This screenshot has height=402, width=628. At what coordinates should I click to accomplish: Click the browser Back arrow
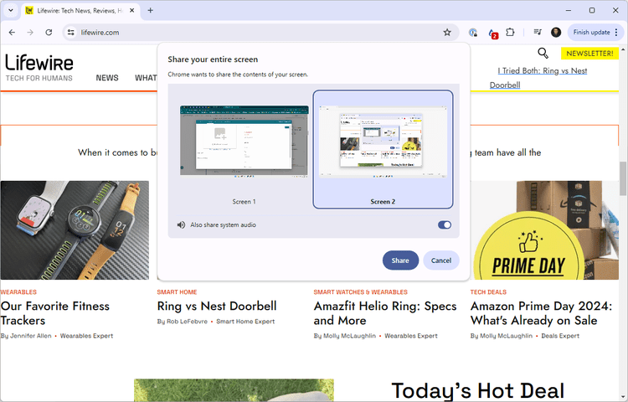[12, 33]
